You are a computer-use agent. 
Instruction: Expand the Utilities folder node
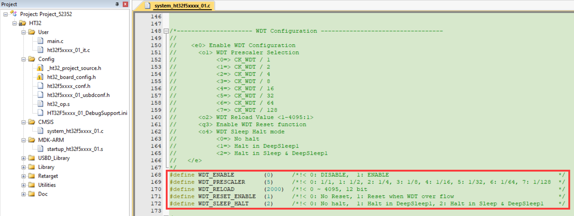click(x=24, y=185)
